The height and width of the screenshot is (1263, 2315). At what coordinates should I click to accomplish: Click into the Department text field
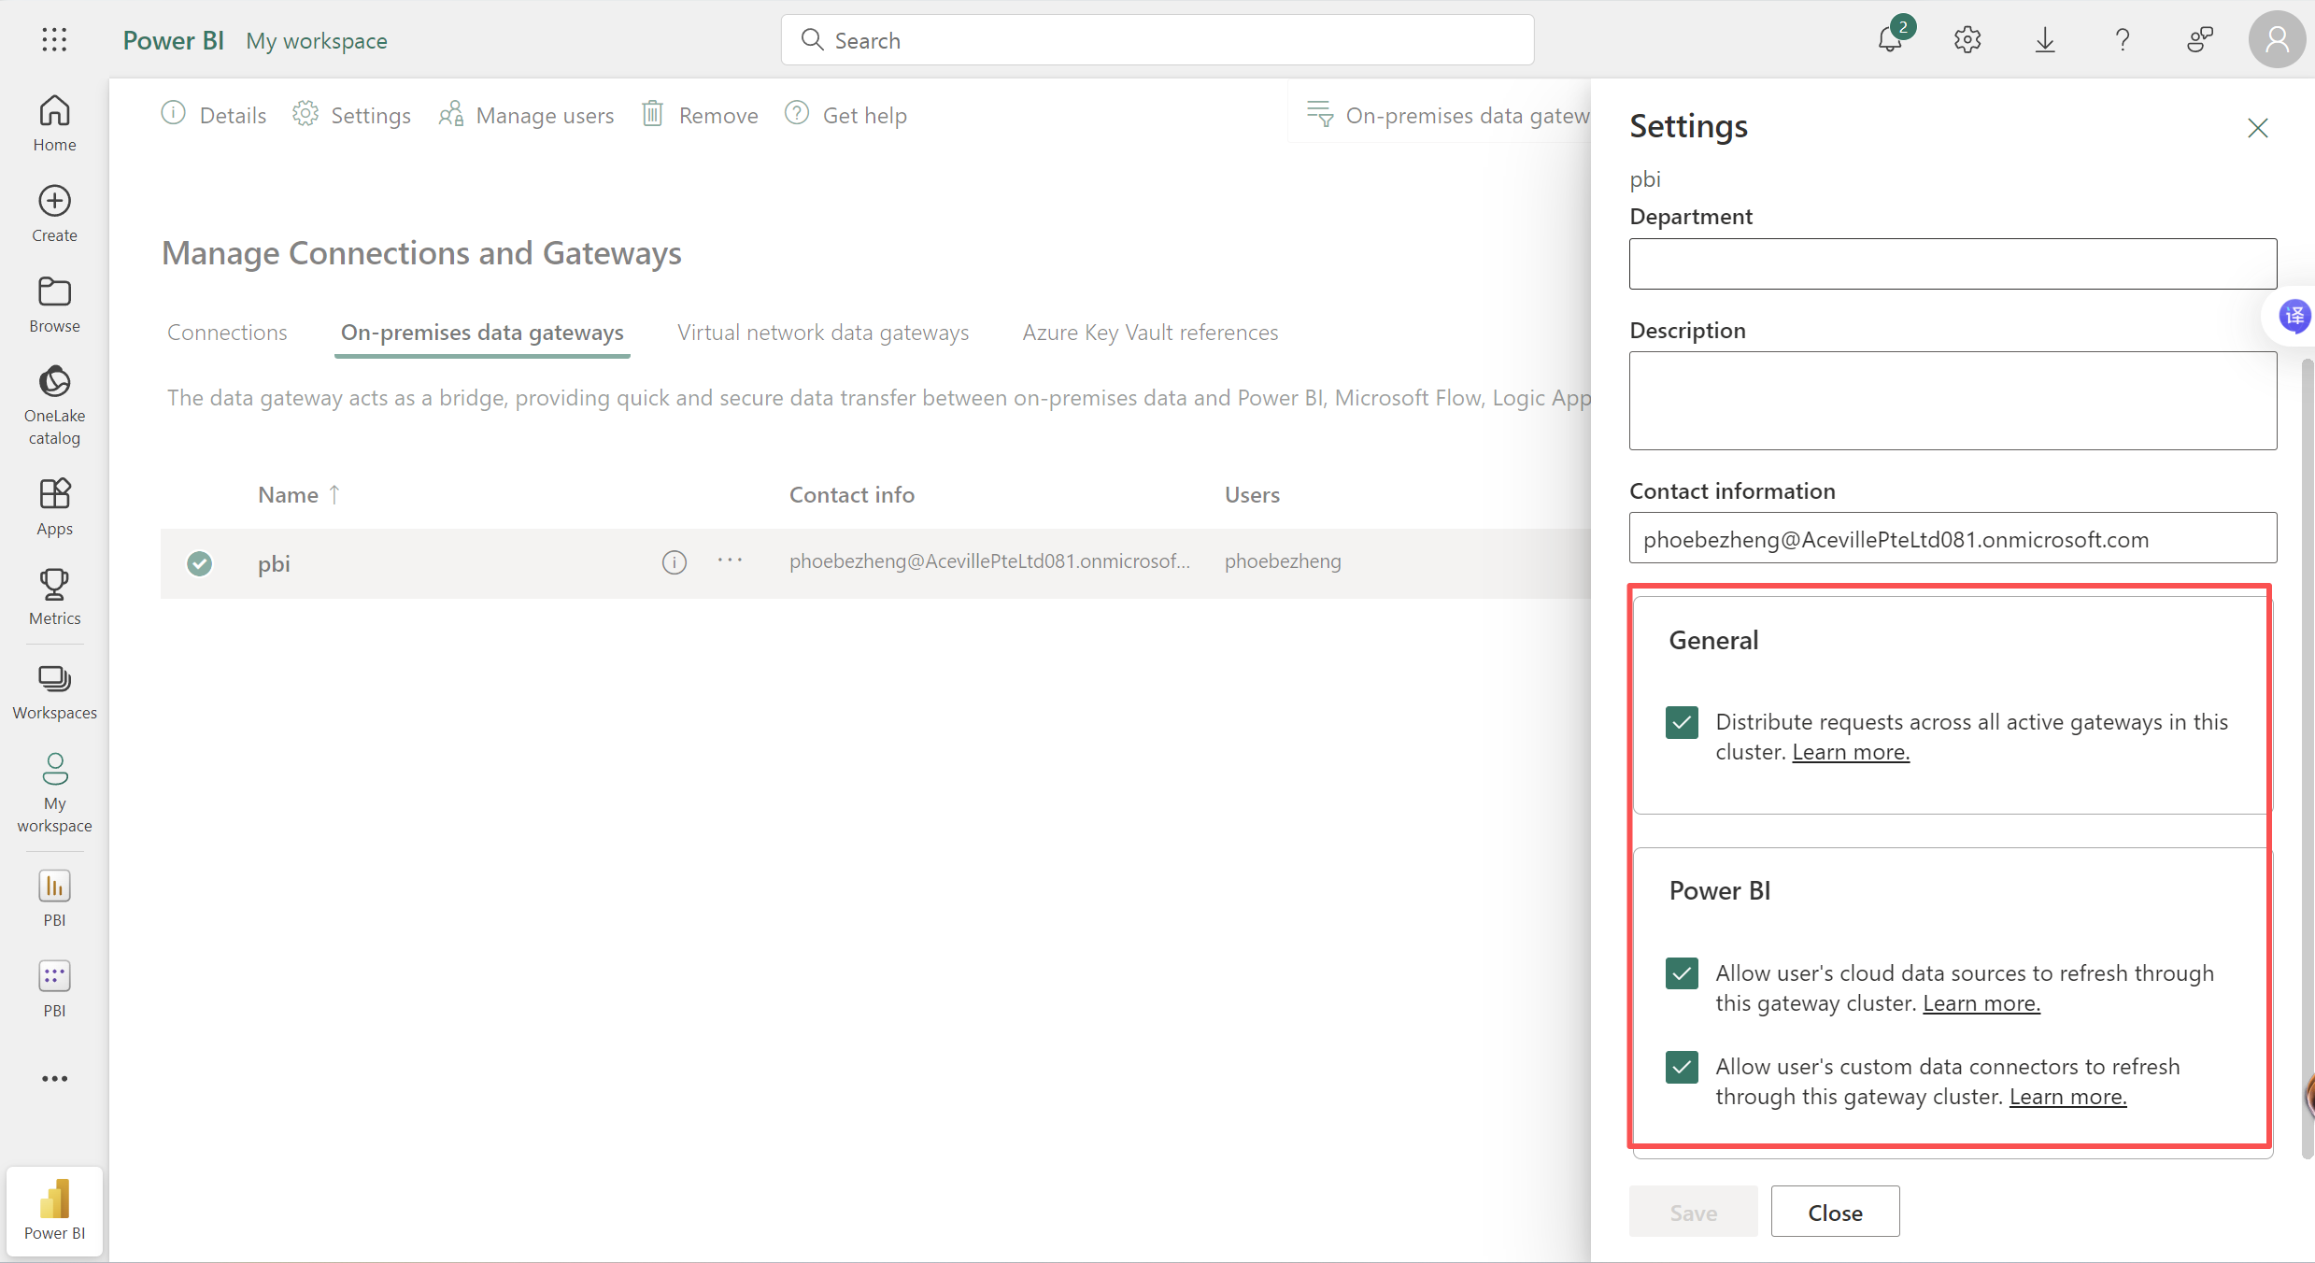click(x=1952, y=263)
